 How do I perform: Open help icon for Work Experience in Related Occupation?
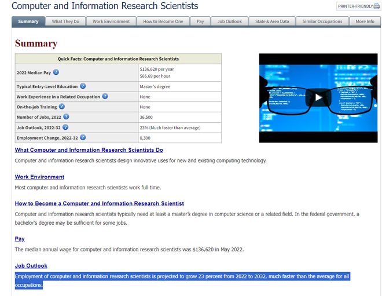click(x=105, y=96)
